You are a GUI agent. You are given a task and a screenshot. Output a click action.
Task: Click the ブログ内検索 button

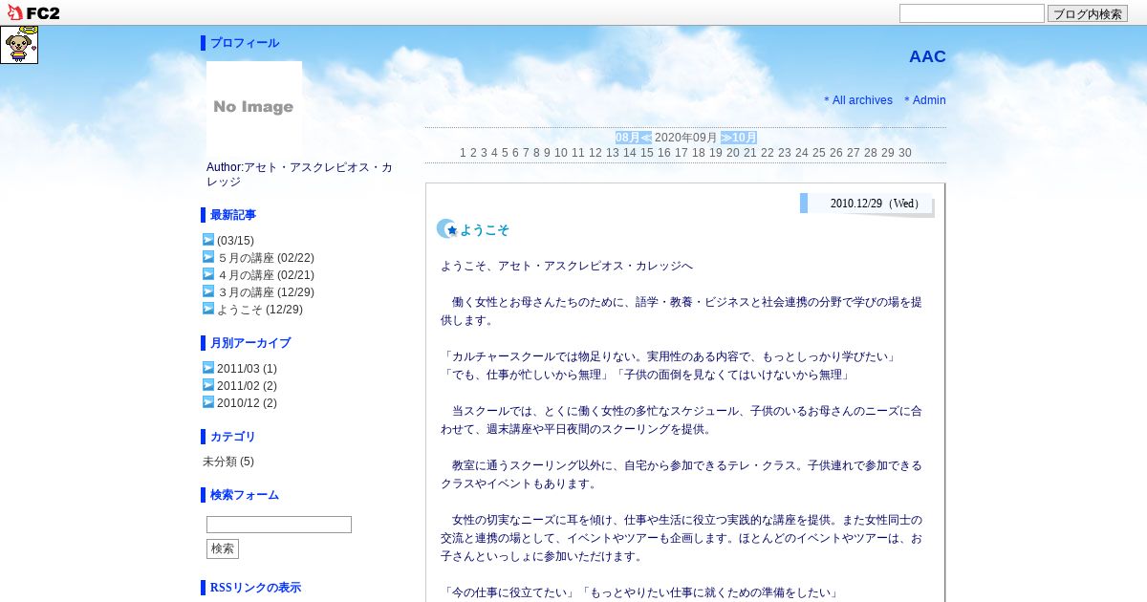click(1088, 13)
